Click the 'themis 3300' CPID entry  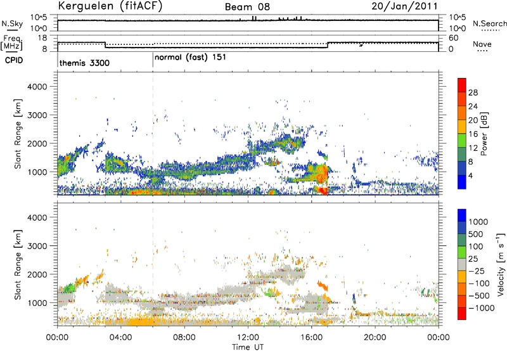point(84,63)
